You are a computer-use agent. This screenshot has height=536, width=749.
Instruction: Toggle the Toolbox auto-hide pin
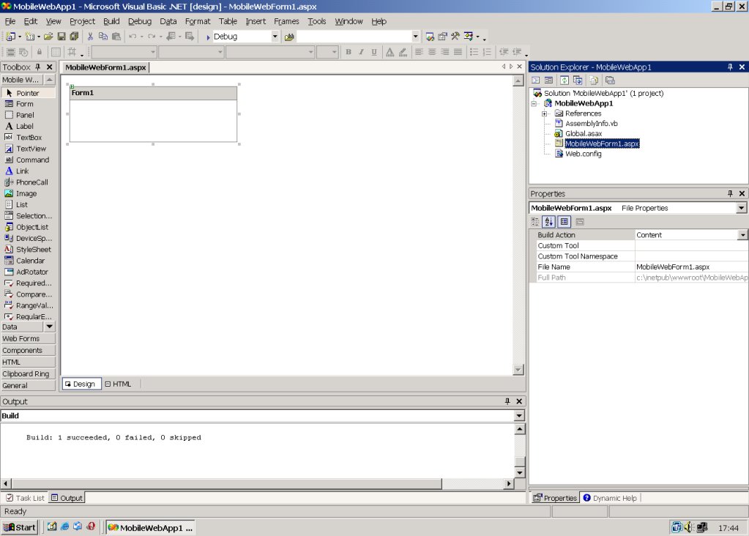tap(38, 67)
